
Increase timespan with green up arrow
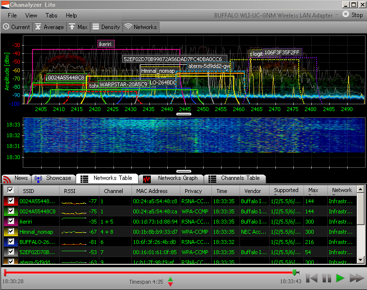tap(170, 279)
